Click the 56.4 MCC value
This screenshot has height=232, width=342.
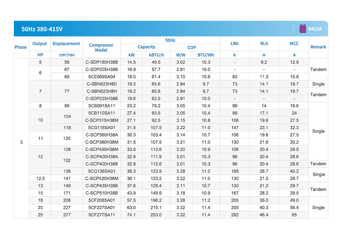294,207
